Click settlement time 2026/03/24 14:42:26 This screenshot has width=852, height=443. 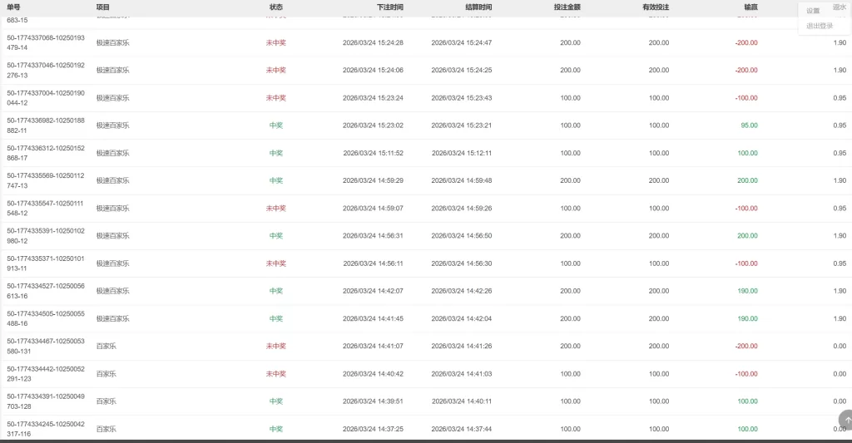pos(461,291)
